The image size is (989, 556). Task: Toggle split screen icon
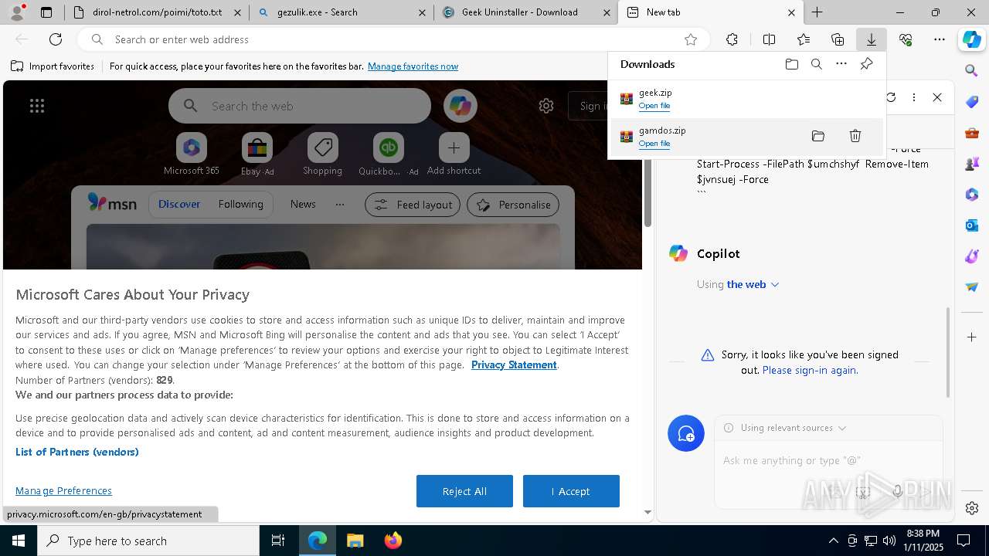(x=769, y=39)
